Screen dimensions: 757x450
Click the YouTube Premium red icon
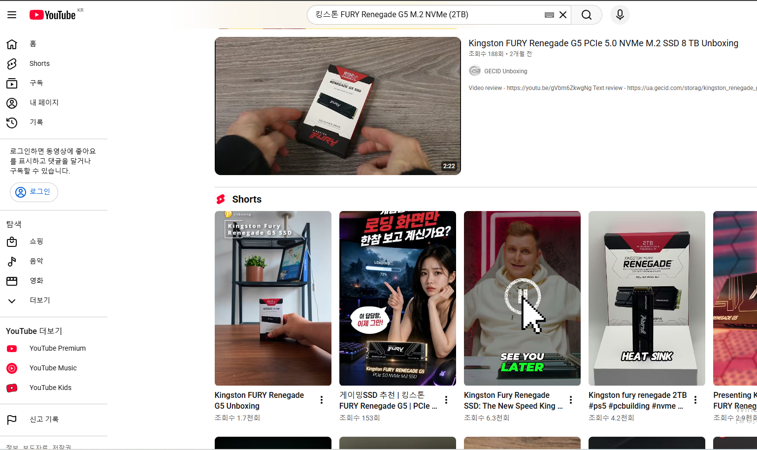pos(12,349)
